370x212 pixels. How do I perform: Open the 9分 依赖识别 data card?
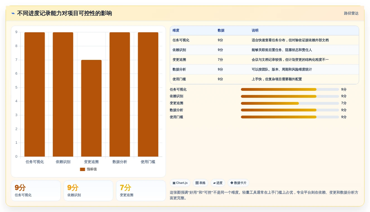(x=88, y=191)
